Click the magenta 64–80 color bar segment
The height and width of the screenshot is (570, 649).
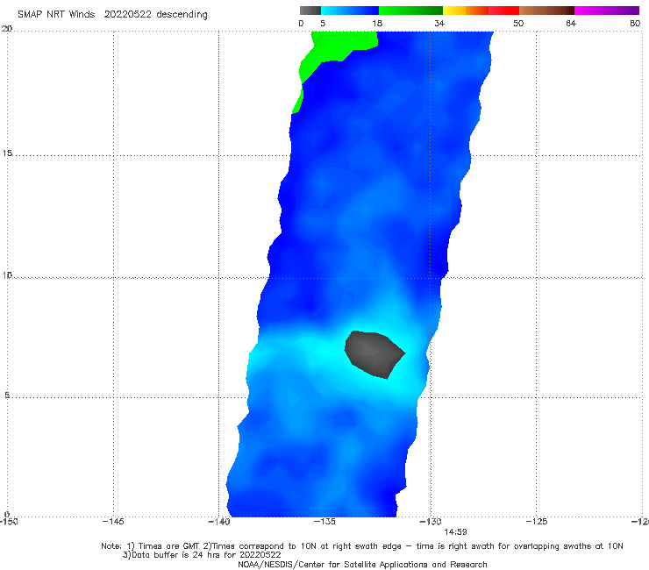(607, 11)
